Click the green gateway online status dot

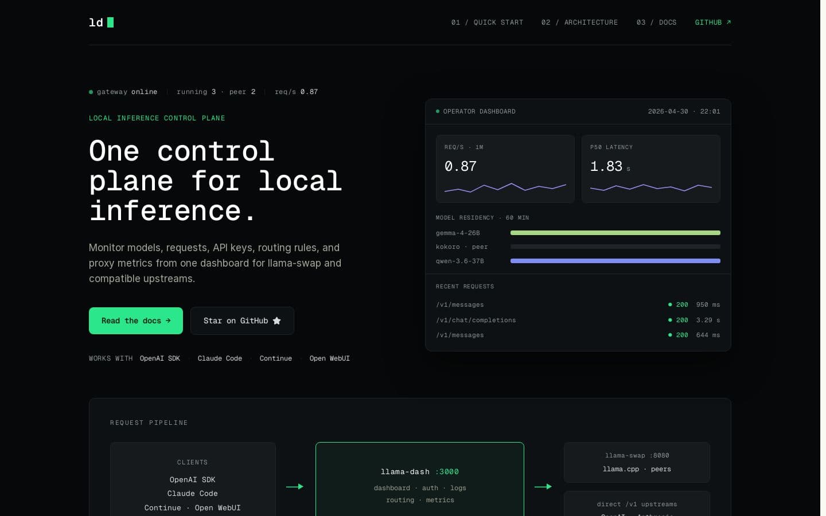click(x=91, y=92)
